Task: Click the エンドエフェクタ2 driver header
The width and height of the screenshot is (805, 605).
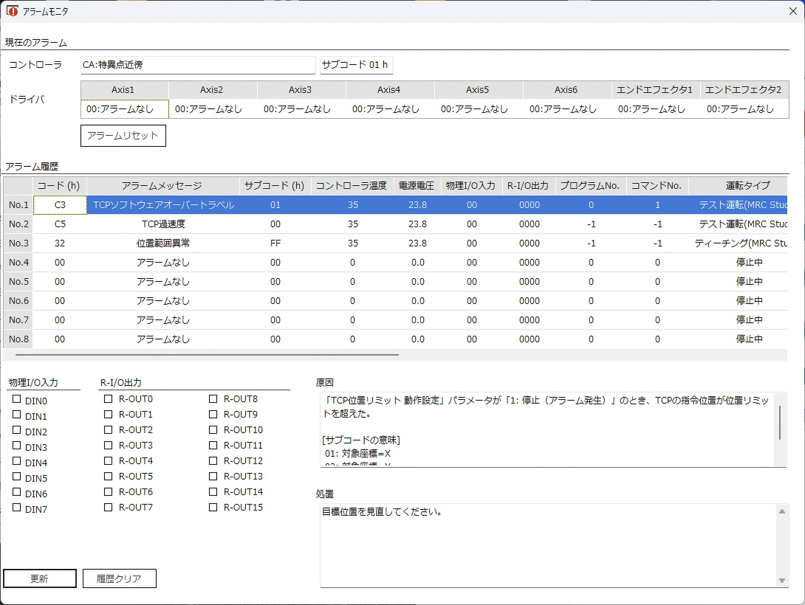Action: tap(744, 90)
